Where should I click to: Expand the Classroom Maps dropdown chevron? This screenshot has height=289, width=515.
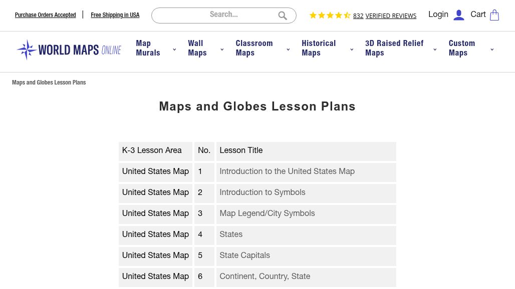click(288, 49)
